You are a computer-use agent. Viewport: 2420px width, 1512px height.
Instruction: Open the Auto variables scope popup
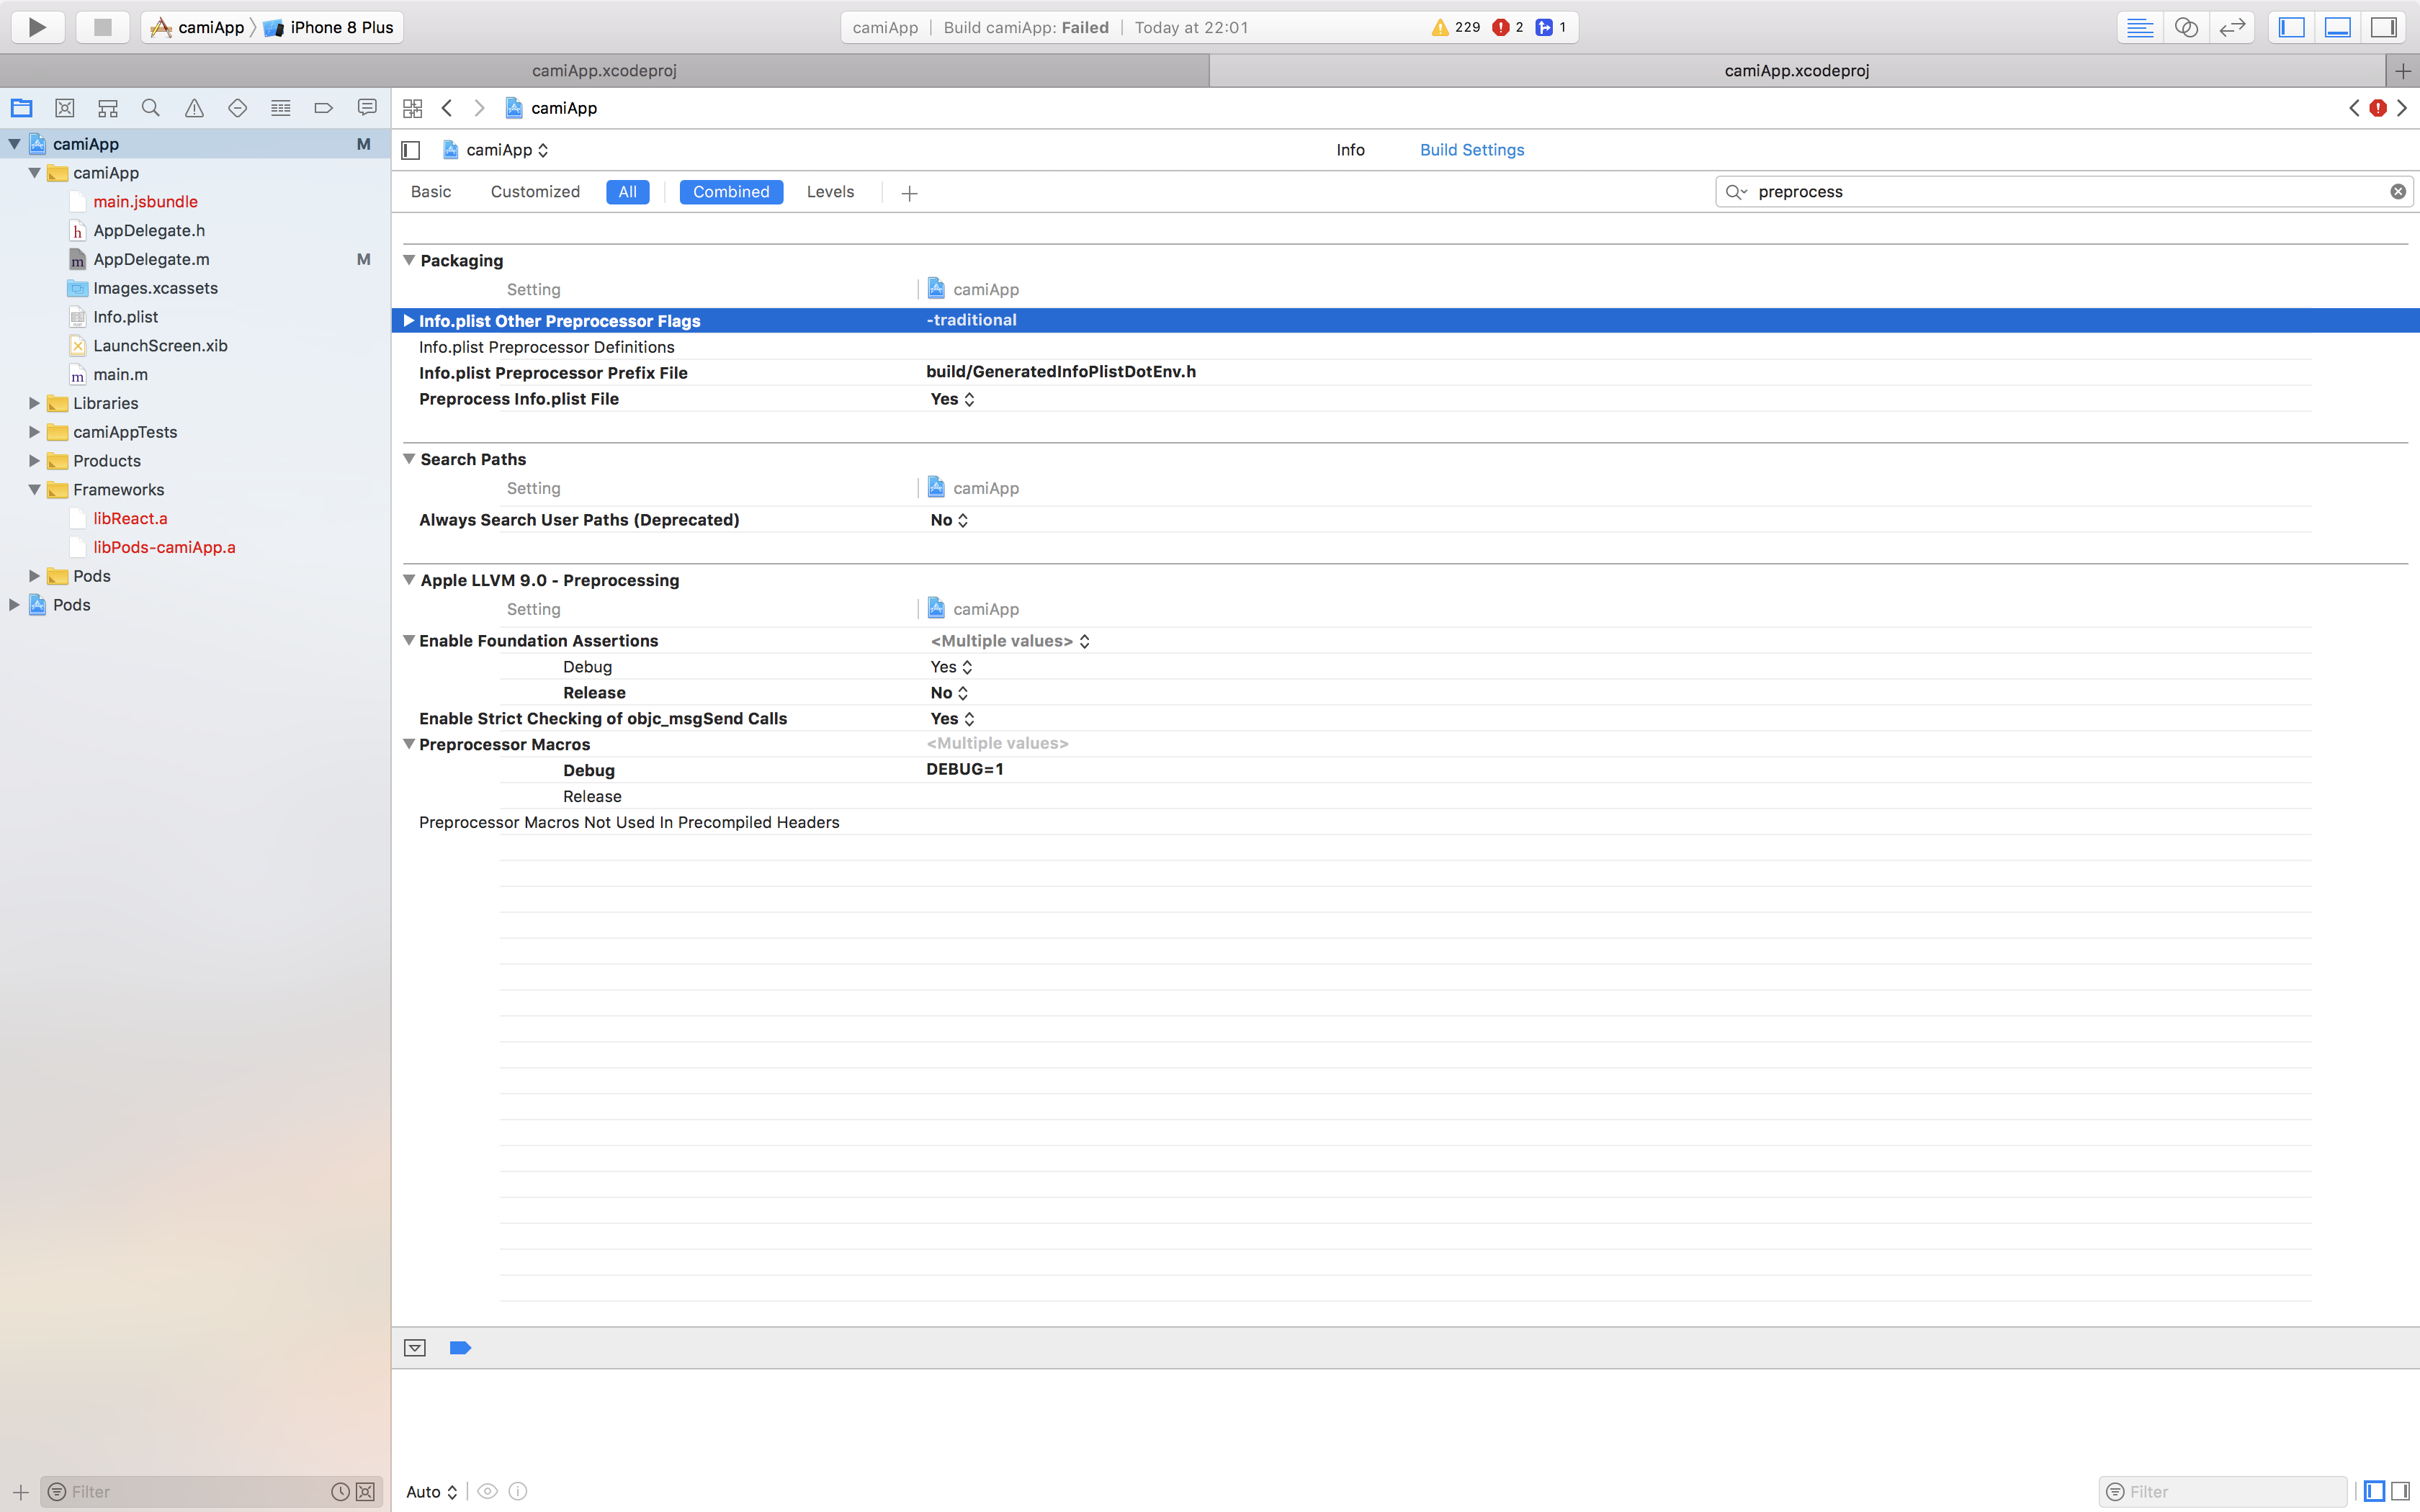click(x=432, y=1492)
